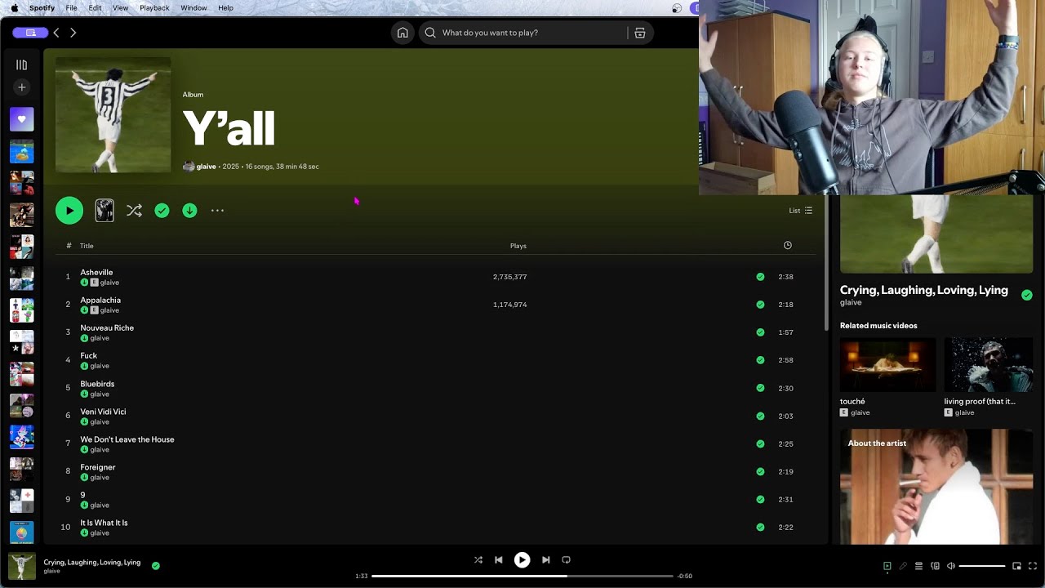Viewport: 1045px width, 588px height.
Task: Play the Y'all album with green play button
Action: 69,211
